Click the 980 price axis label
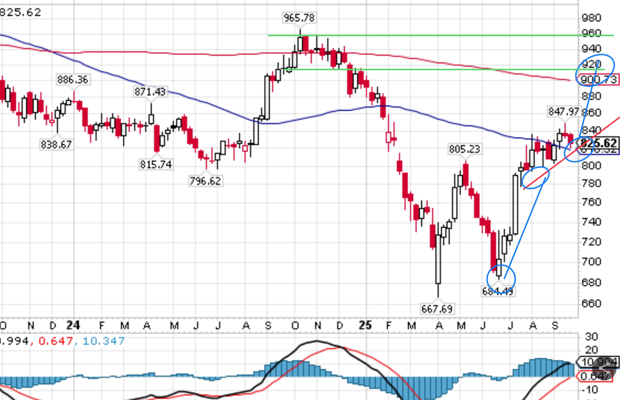 [x=591, y=18]
